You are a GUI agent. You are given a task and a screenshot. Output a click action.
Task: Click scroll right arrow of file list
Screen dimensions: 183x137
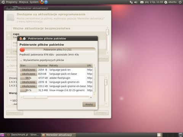[x=91, y=97]
